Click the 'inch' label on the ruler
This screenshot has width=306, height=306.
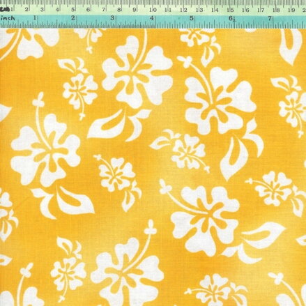click(8, 18)
